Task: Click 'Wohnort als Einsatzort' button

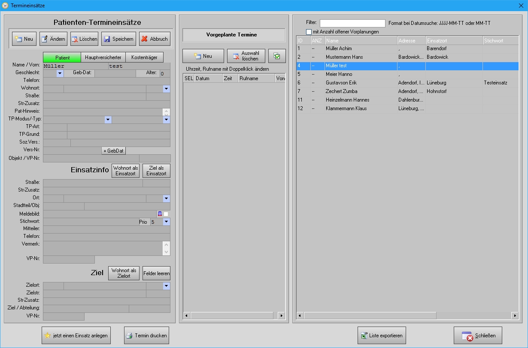Action: [x=125, y=171]
